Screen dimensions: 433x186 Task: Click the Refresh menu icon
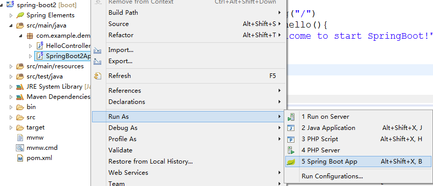pyautogui.click(x=98, y=76)
